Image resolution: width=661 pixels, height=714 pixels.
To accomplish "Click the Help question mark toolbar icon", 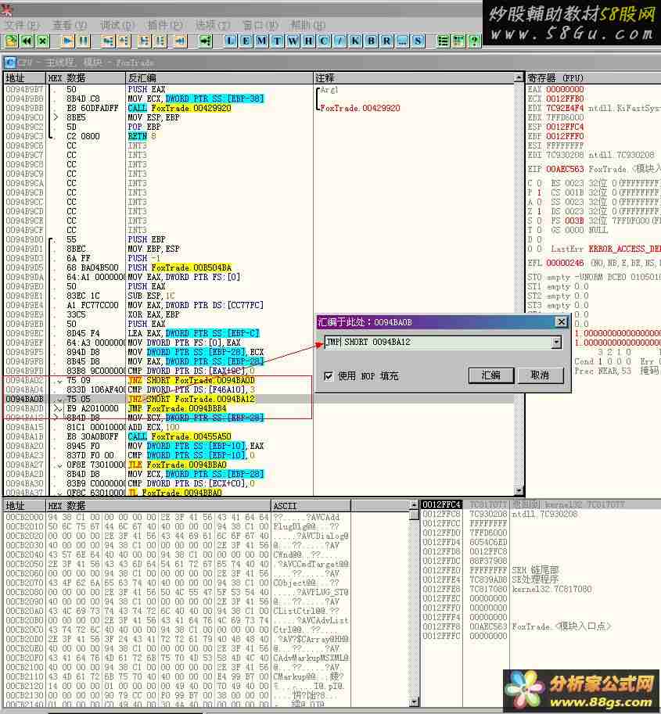I will click(474, 41).
